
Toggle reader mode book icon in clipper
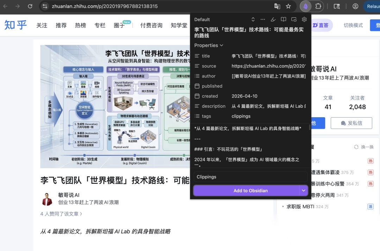[283, 19]
